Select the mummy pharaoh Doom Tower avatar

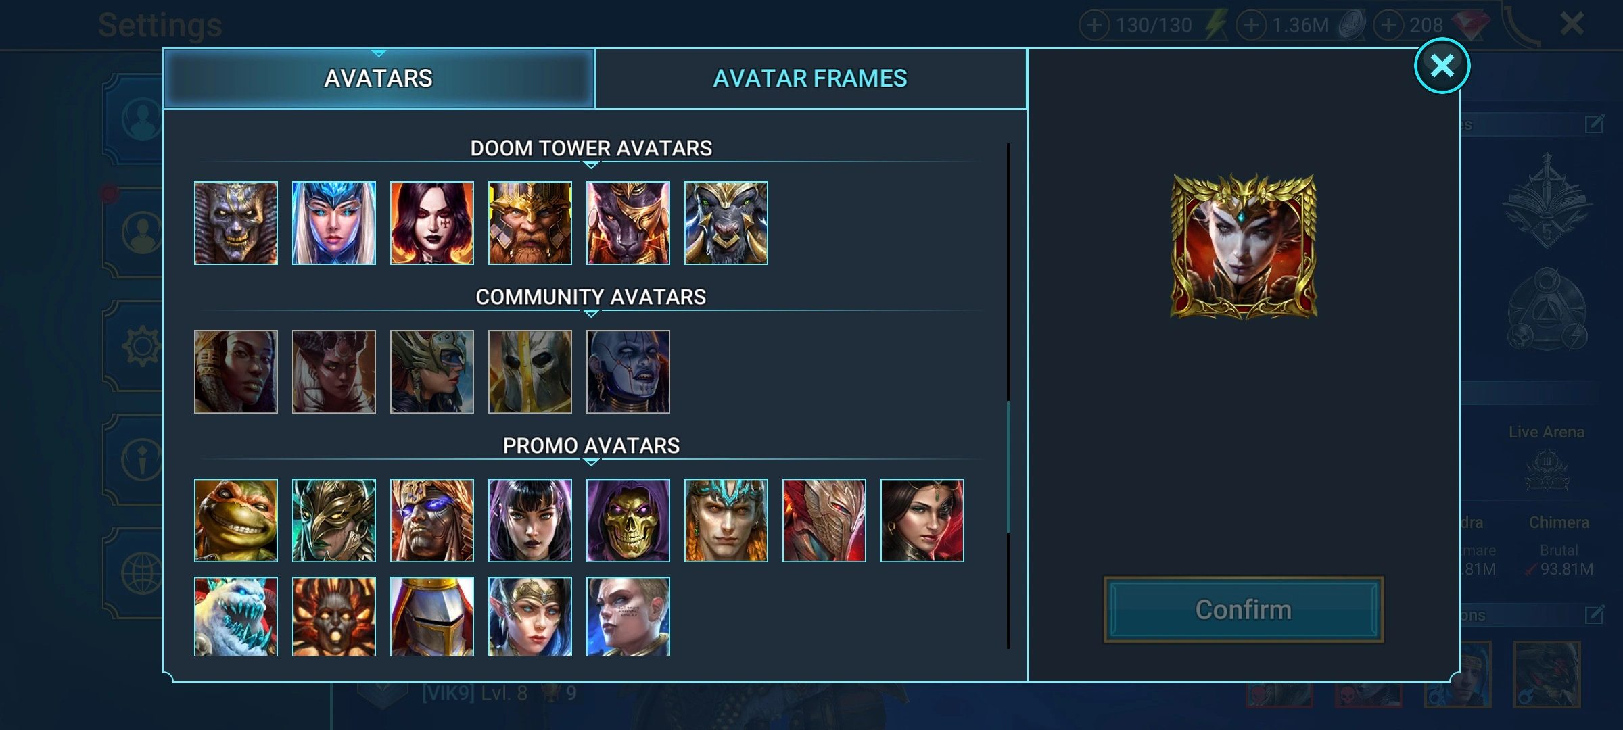click(235, 223)
